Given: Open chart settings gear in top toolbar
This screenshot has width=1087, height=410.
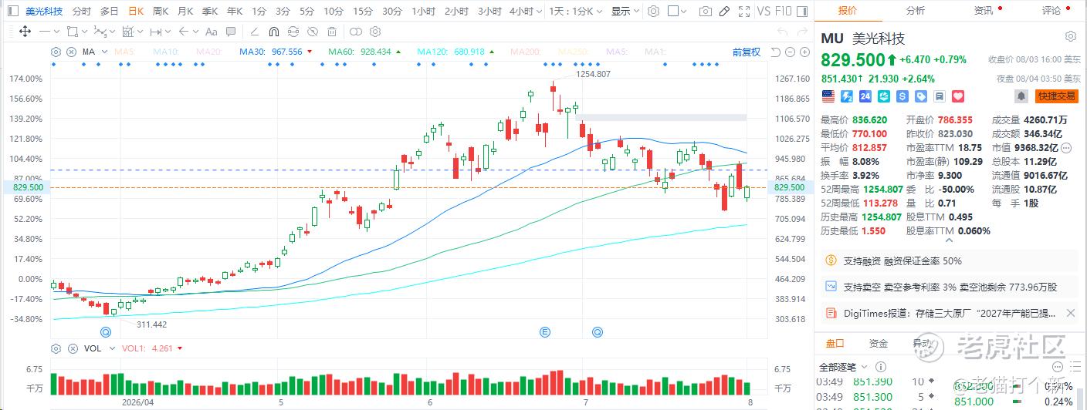Looking at the screenshot, I should (653, 12).
